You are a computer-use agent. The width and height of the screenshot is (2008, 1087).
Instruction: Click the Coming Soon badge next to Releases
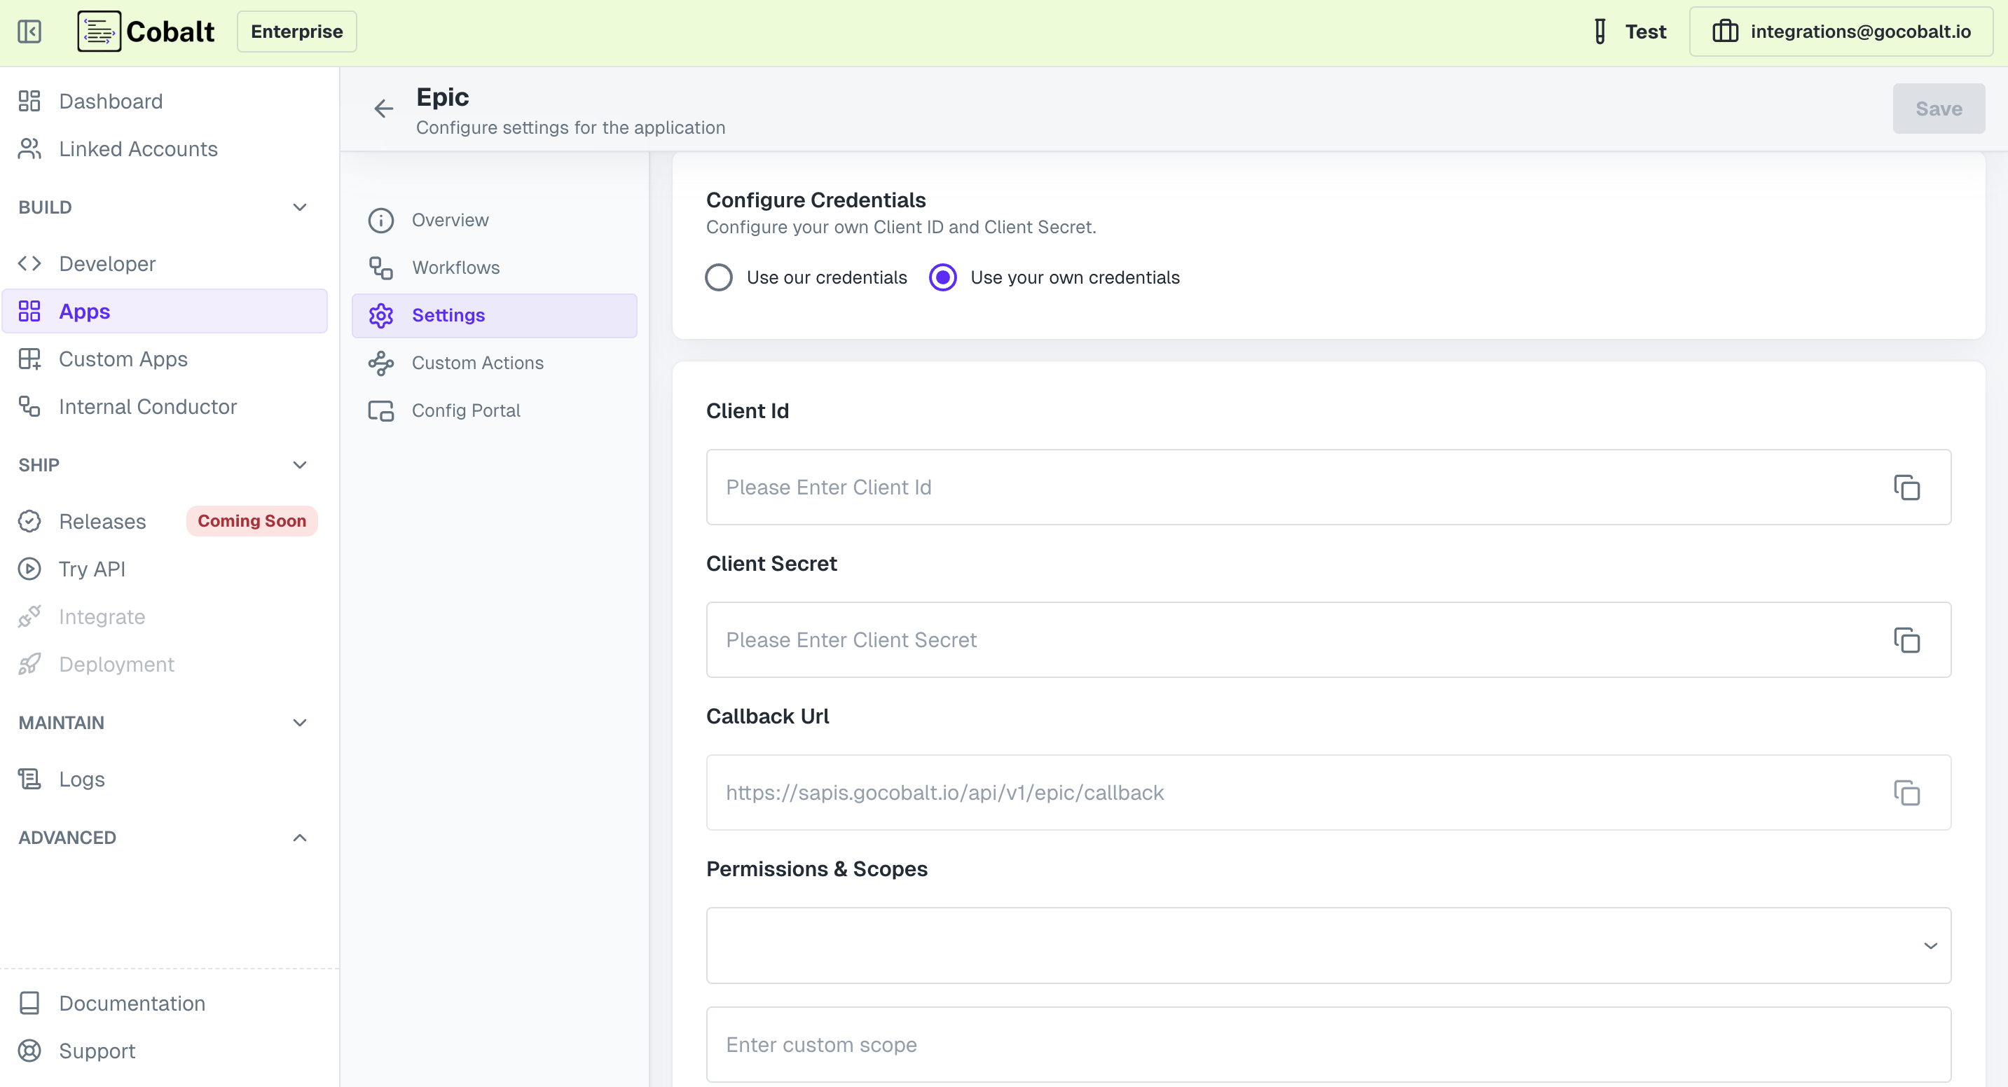point(251,520)
